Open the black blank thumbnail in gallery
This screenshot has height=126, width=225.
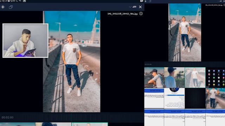point(195,98)
